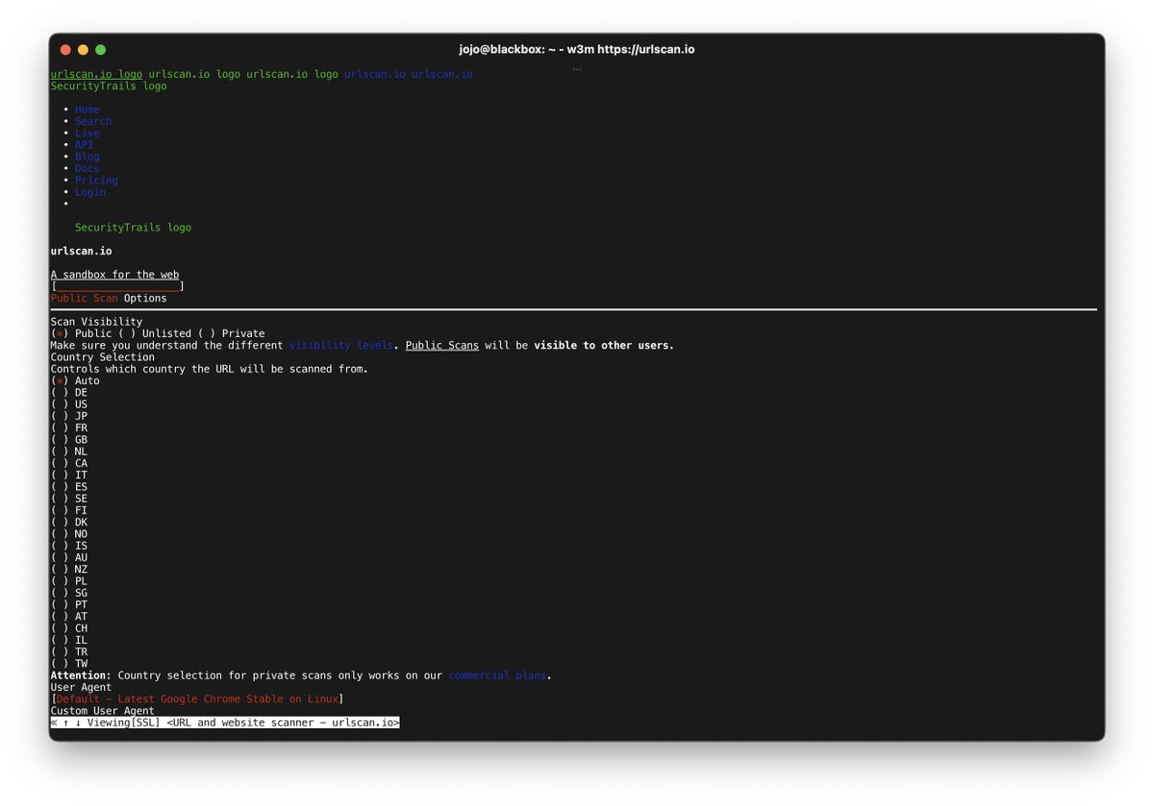Pick the PT country option
The width and height of the screenshot is (1154, 806).
coord(60,604)
